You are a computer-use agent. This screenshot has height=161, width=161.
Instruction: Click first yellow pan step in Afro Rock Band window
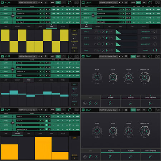point(5,35)
